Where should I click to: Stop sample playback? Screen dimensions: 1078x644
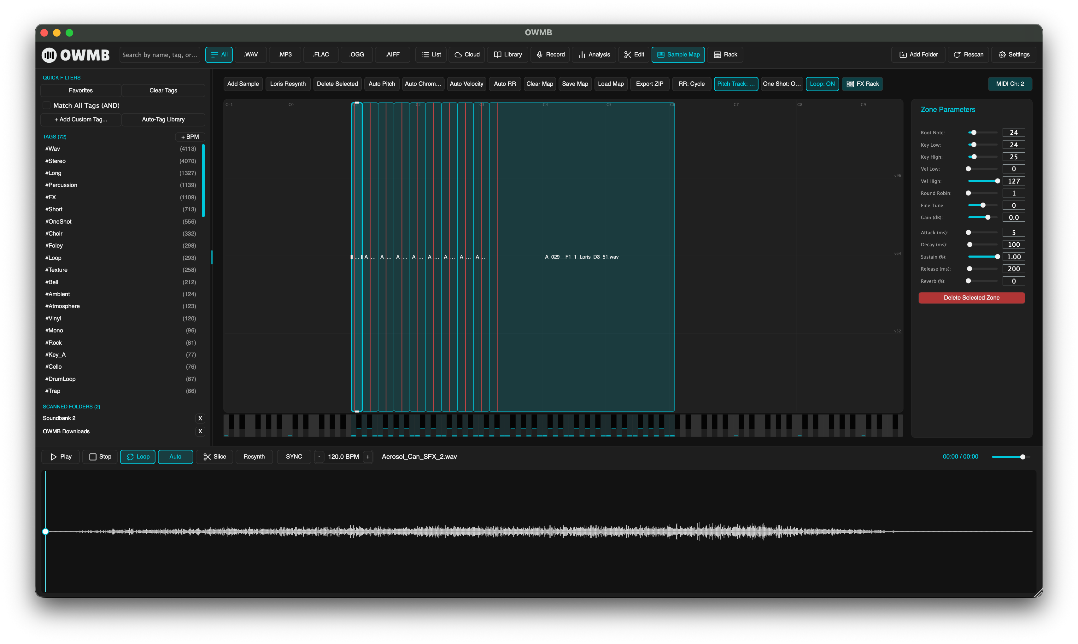(100, 457)
